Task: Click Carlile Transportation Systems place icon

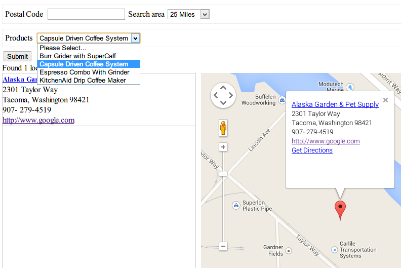Action: tap(335, 250)
